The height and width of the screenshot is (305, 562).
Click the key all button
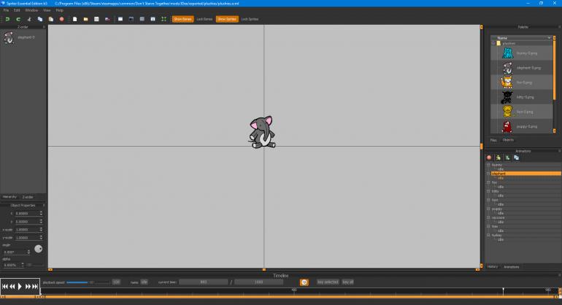348,282
